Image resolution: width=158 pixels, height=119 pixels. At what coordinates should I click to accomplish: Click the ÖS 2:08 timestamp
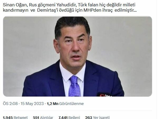coord(10,104)
